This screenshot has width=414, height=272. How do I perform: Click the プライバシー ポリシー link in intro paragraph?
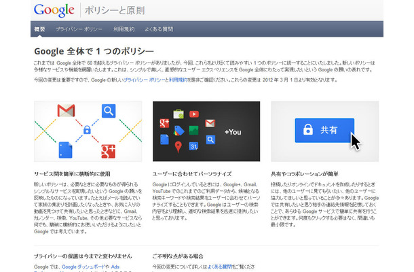[x=145, y=80]
